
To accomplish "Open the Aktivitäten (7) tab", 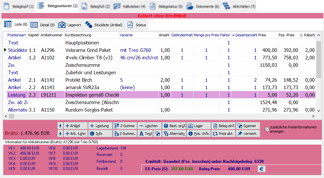I will [239, 6].
